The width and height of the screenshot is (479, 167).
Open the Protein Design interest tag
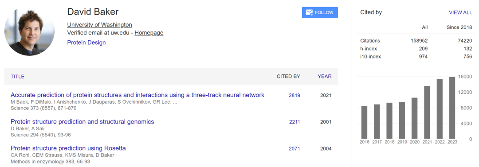point(86,43)
